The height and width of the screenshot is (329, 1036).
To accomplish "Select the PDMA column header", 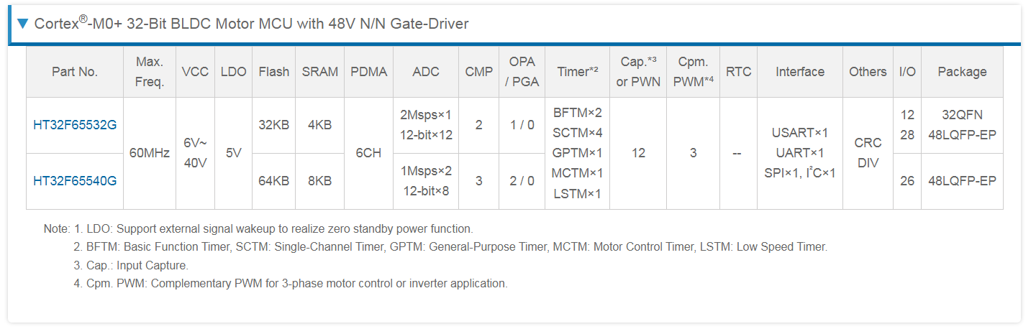I will (x=369, y=72).
